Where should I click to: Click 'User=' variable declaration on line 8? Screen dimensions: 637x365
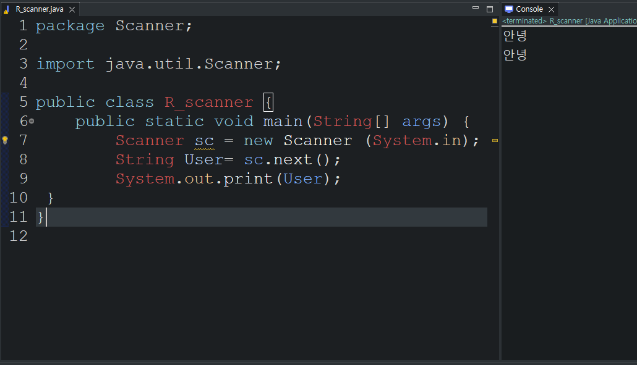(x=209, y=159)
